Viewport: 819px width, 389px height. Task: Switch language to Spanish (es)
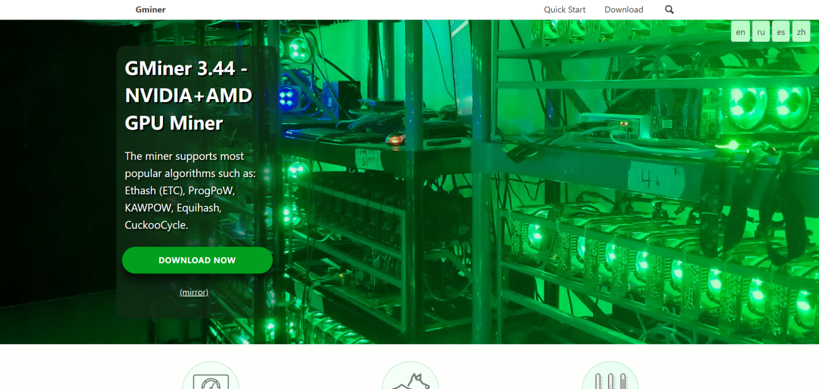(781, 32)
